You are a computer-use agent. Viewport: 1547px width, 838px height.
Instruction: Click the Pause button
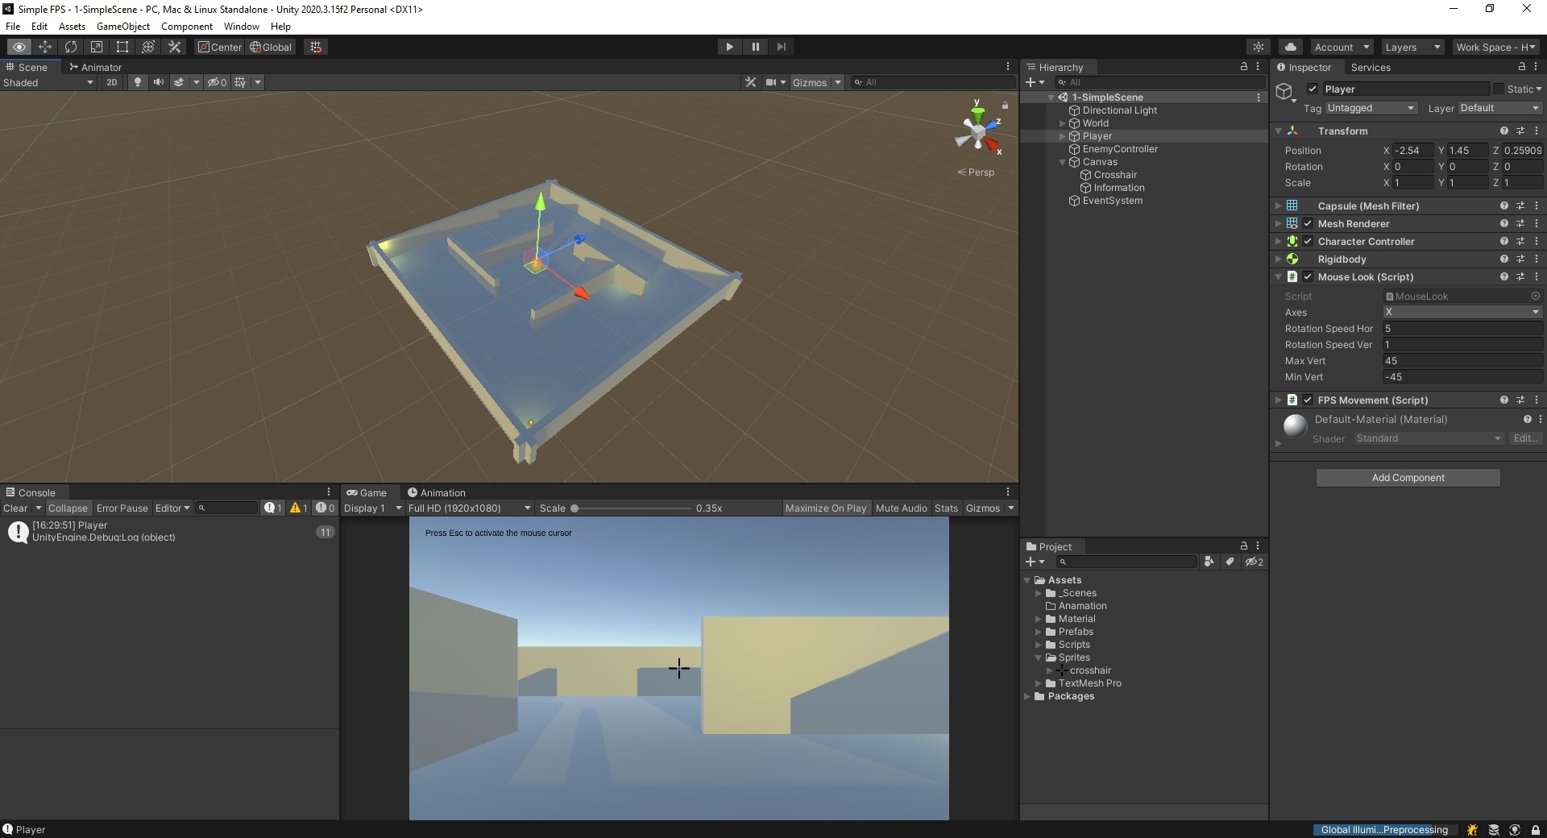(755, 47)
